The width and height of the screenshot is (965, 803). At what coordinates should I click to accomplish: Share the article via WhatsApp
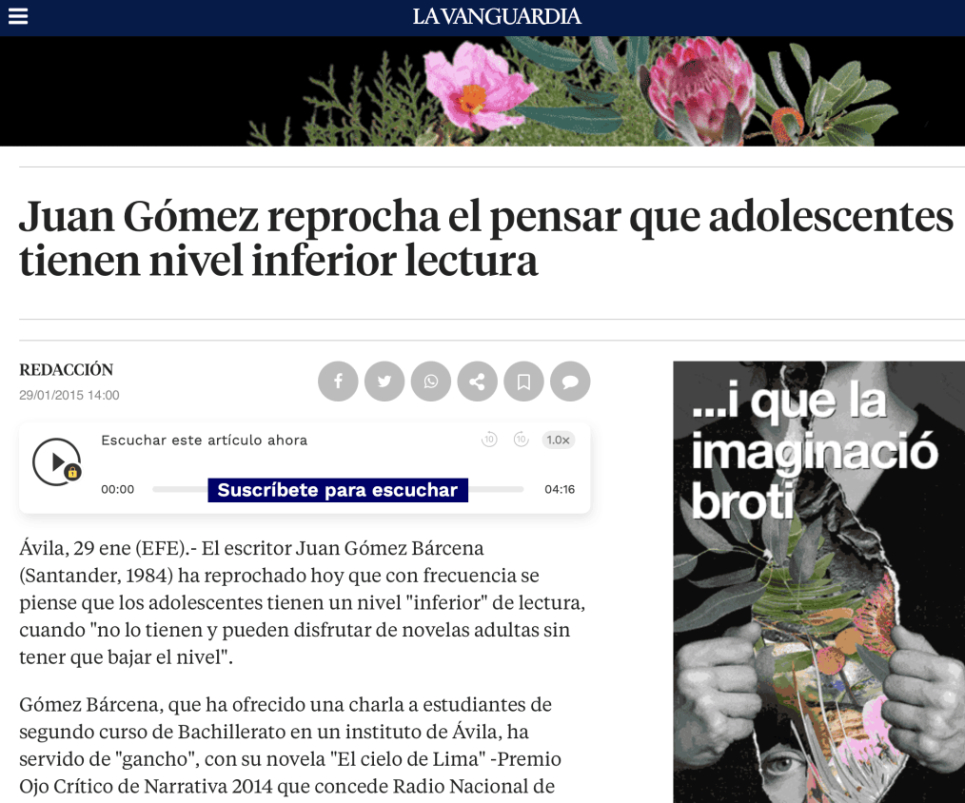(x=431, y=382)
